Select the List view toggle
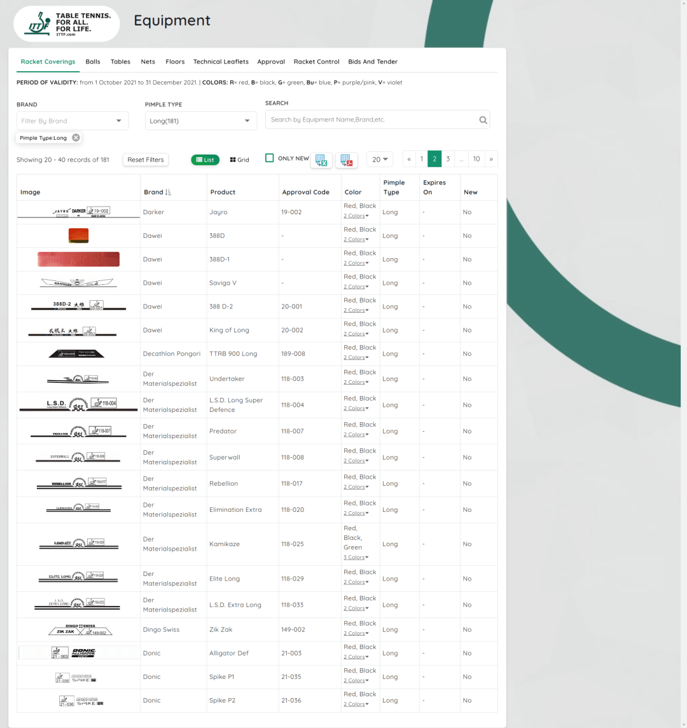Viewport: 687px width, 728px height. (205, 160)
